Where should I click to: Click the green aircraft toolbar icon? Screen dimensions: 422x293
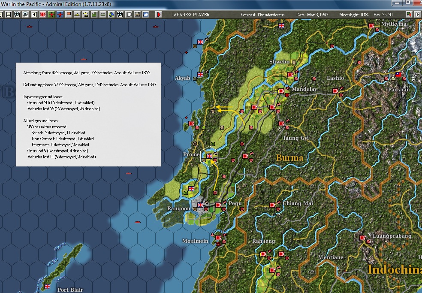(x=51, y=15)
